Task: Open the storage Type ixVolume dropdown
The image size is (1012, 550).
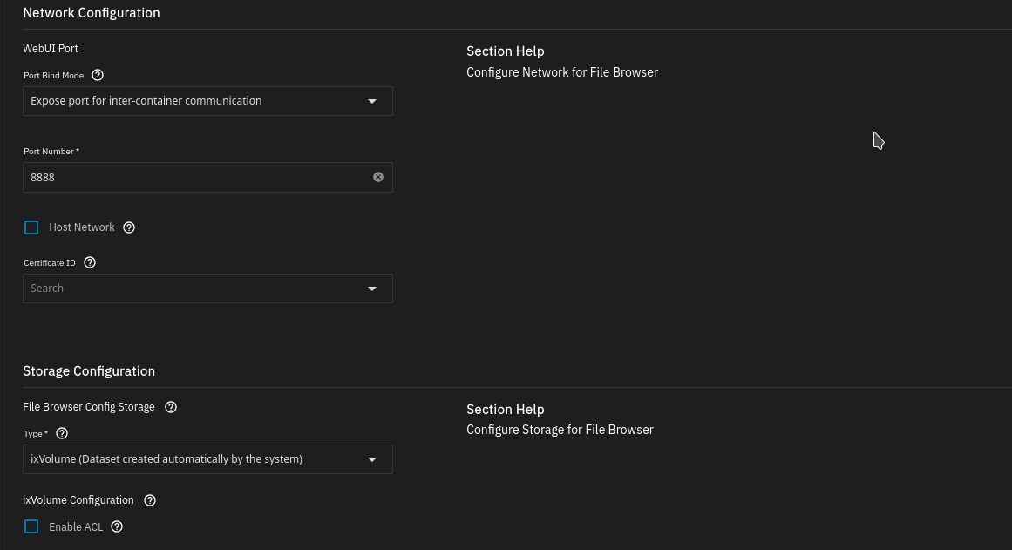Action: tap(207, 459)
